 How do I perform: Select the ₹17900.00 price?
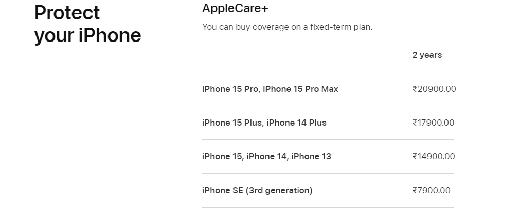click(x=434, y=123)
